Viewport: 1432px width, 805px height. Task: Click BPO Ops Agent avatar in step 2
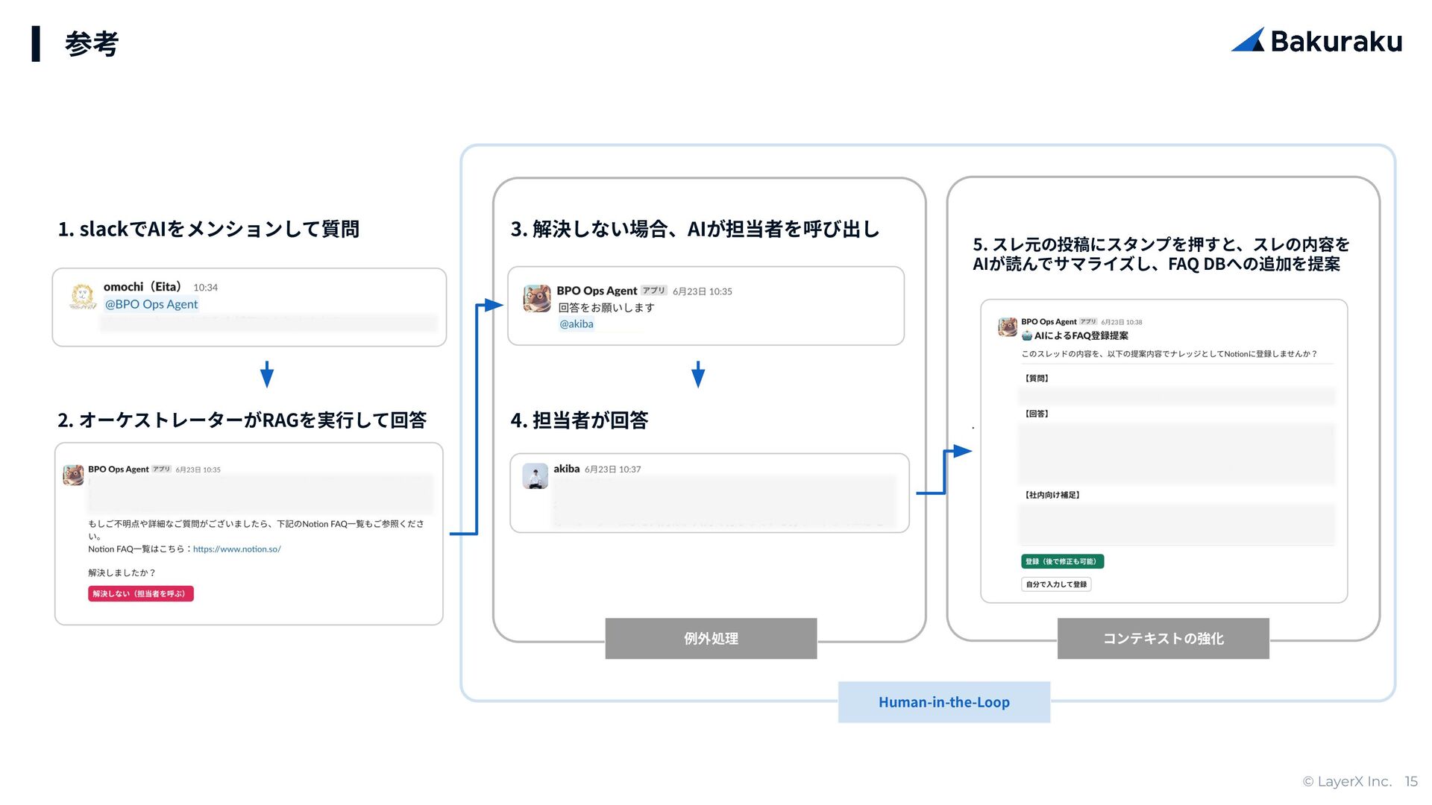(x=73, y=475)
